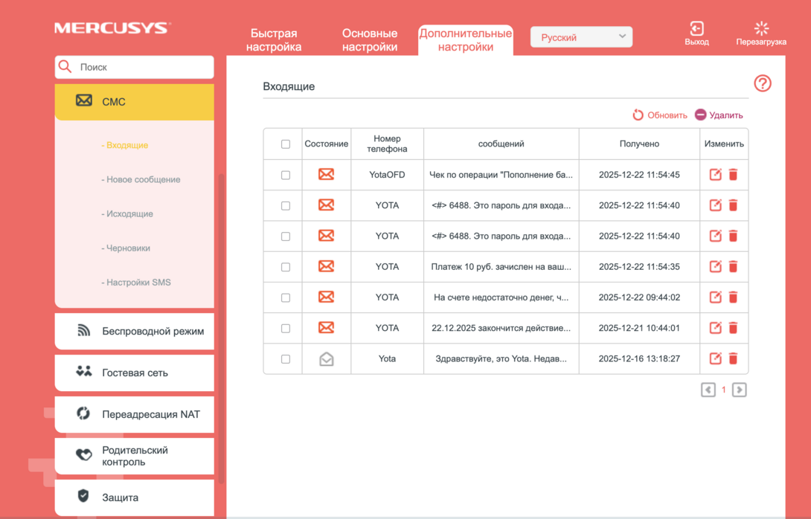Select checkbox for the 09:44:02 message

tap(285, 297)
